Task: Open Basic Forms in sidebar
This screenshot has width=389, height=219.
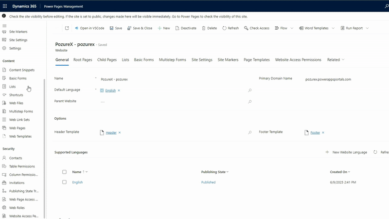Action: [x=18, y=78]
